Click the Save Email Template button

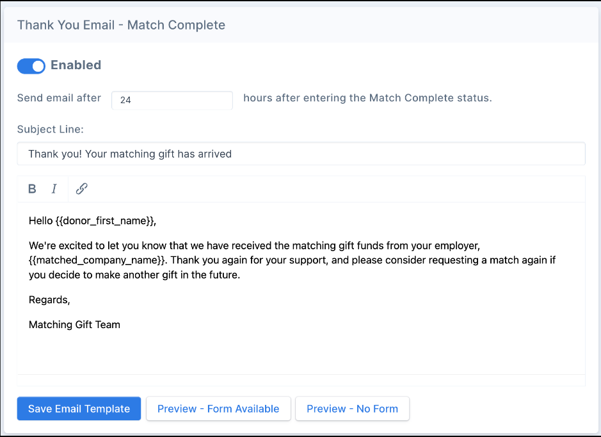click(78, 408)
